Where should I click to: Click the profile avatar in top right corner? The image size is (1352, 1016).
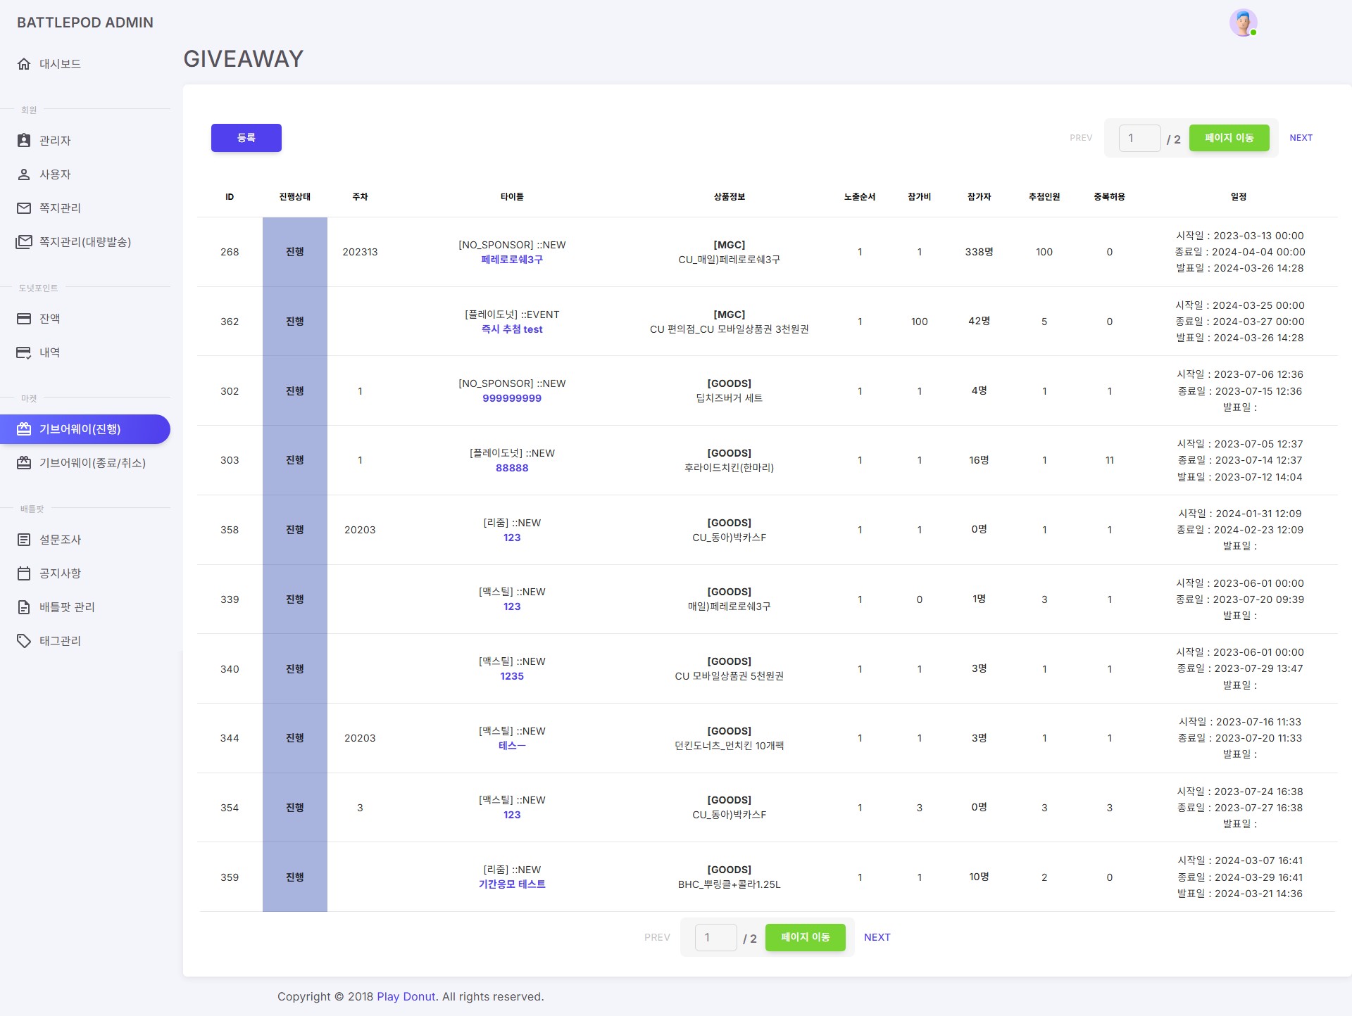point(1244,22)
